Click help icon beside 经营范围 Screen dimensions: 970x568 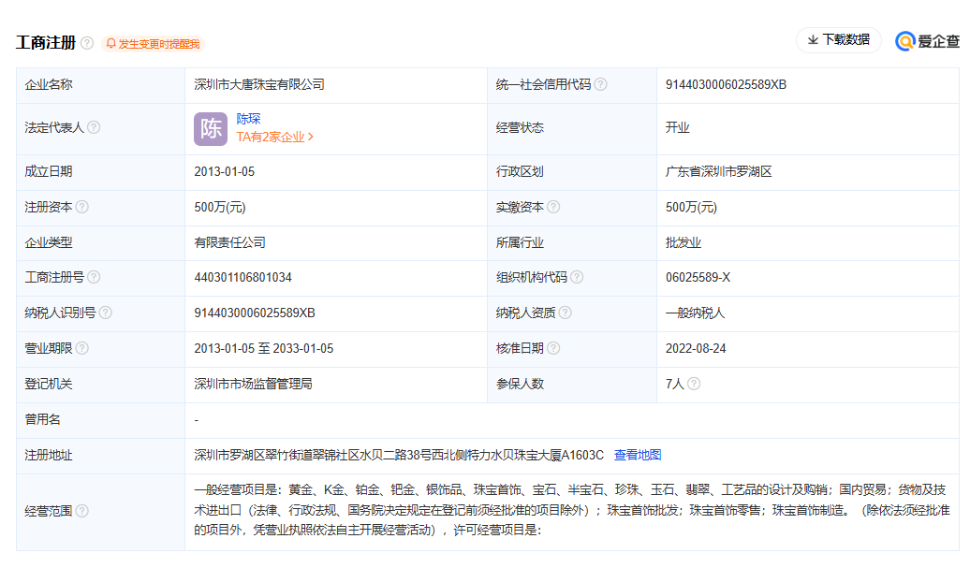coord(81,511)
